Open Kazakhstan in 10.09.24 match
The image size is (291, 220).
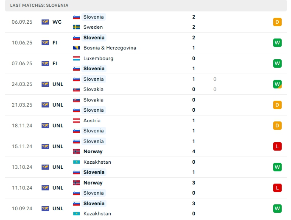pos(97,214)
